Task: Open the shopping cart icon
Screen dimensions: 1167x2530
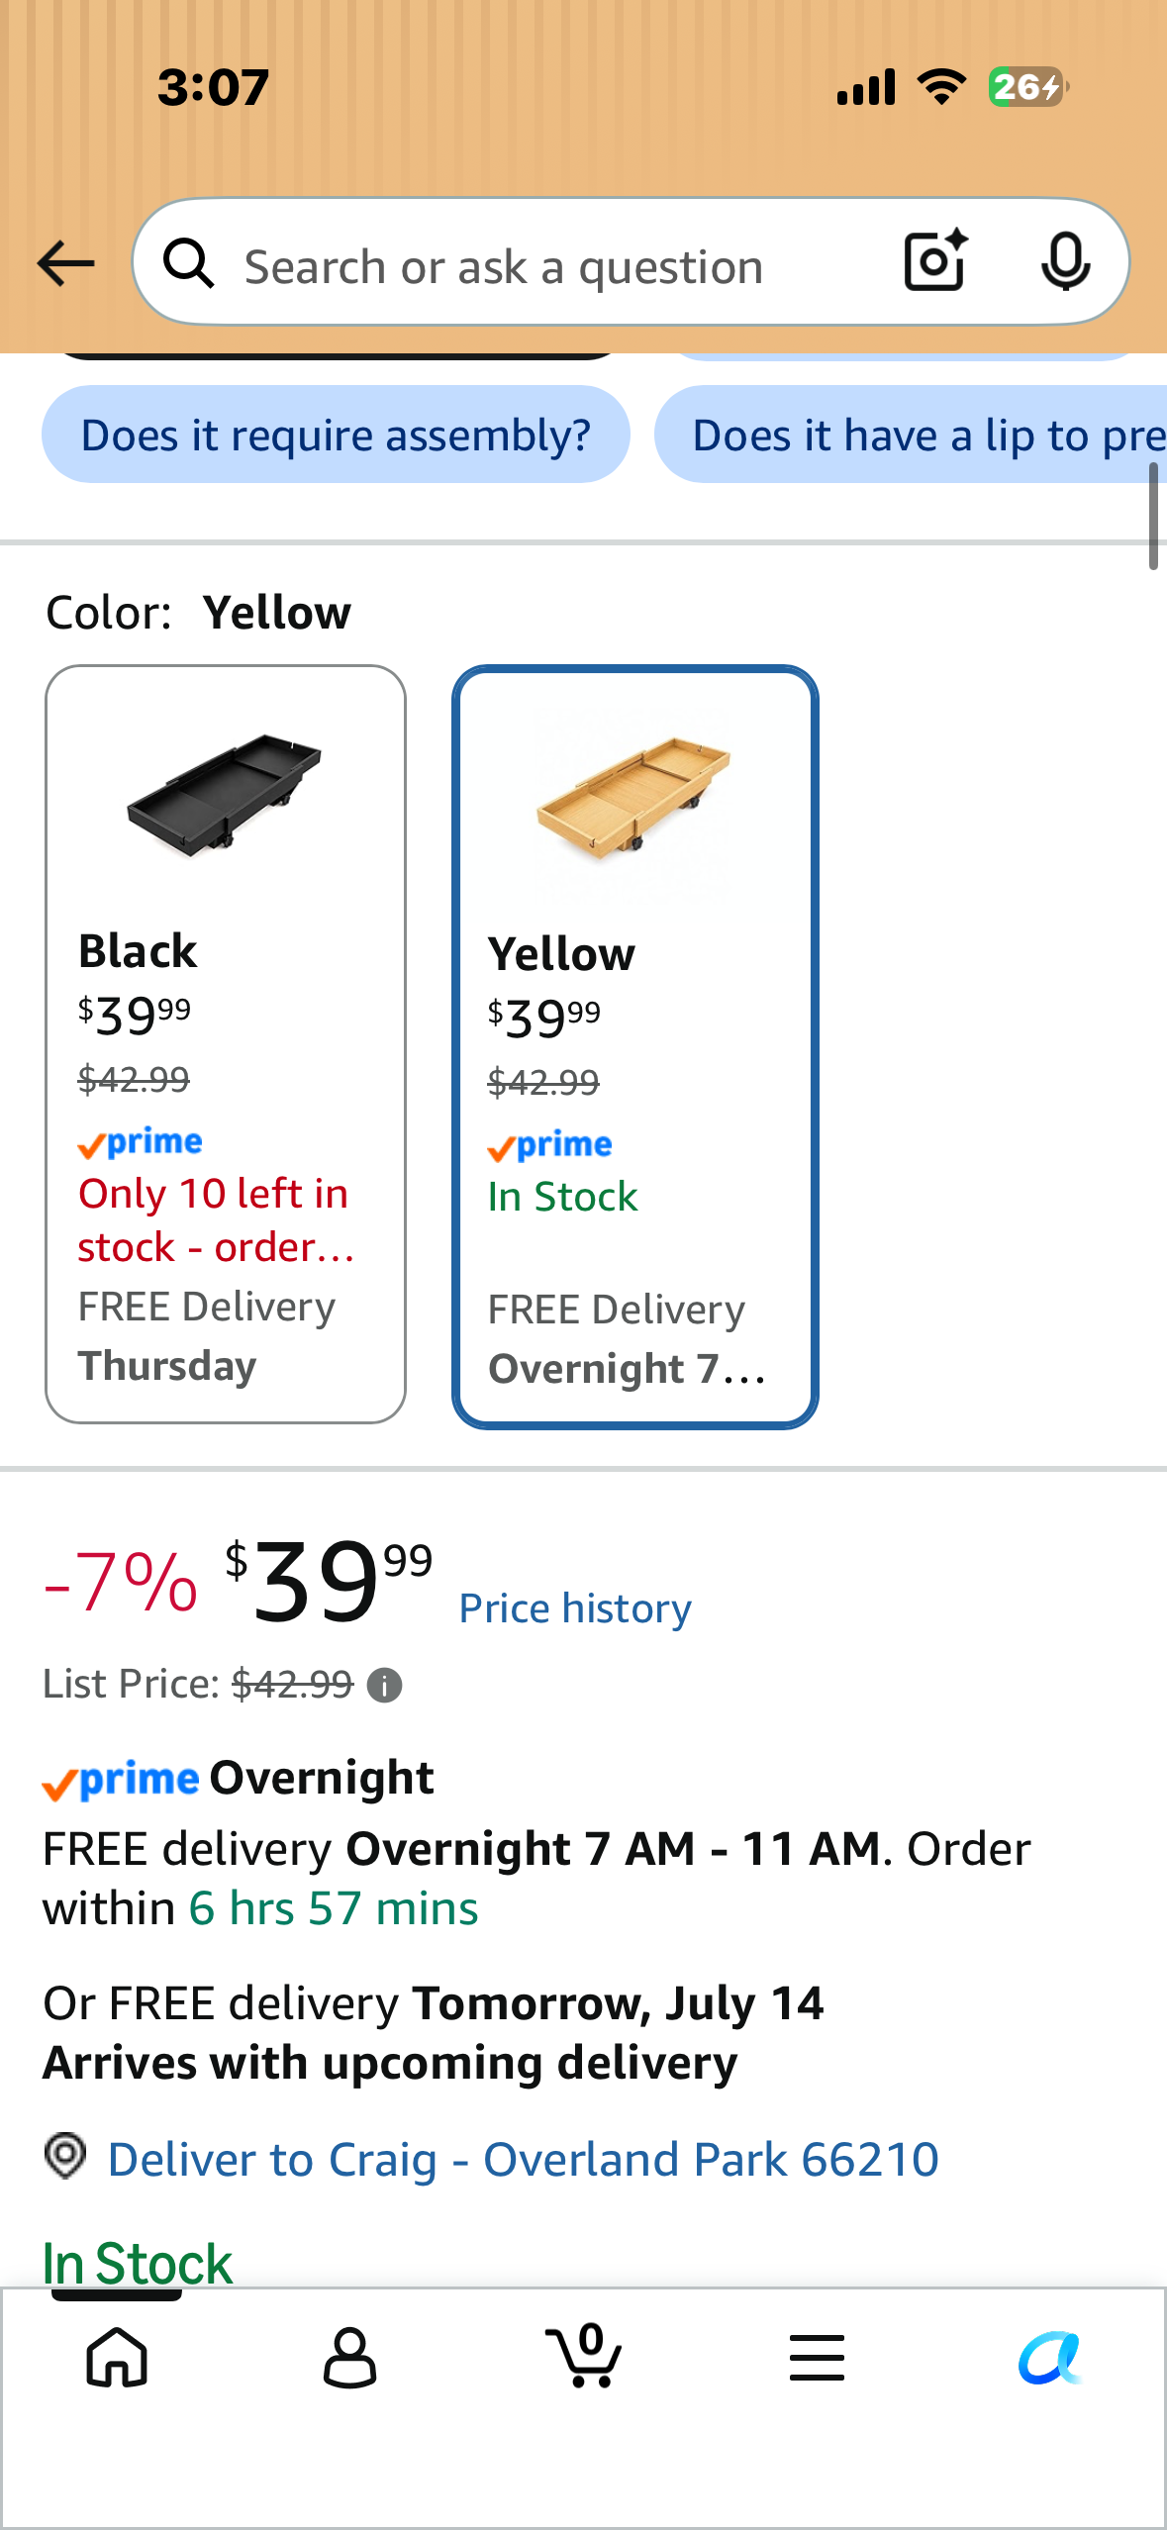Action: click(x=585, y=2355)
